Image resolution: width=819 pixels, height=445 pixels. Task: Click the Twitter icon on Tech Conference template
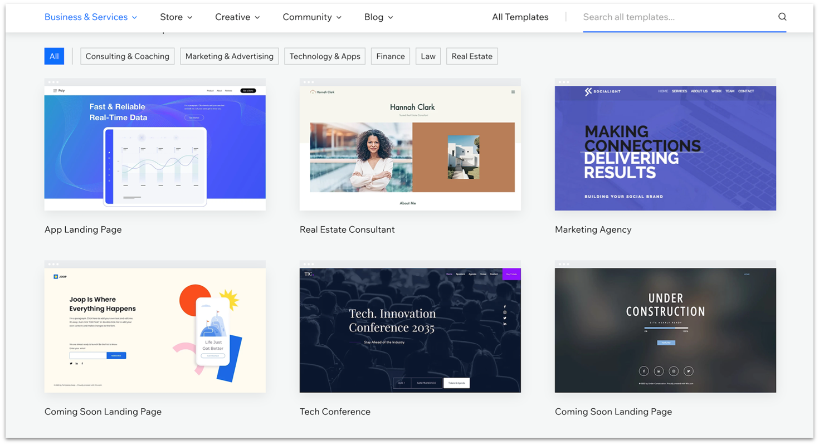click(504, 317)
